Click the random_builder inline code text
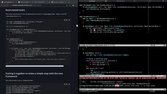 coord(28,81)
